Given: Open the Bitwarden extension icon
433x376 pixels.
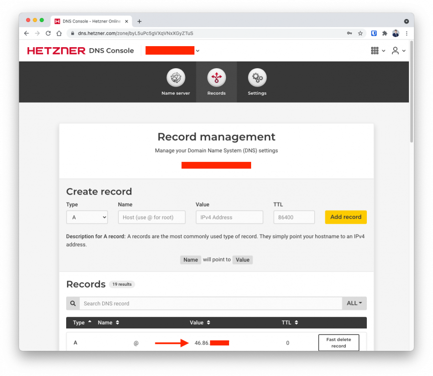Looking at the screenshot, I should [x=374, y=33].
